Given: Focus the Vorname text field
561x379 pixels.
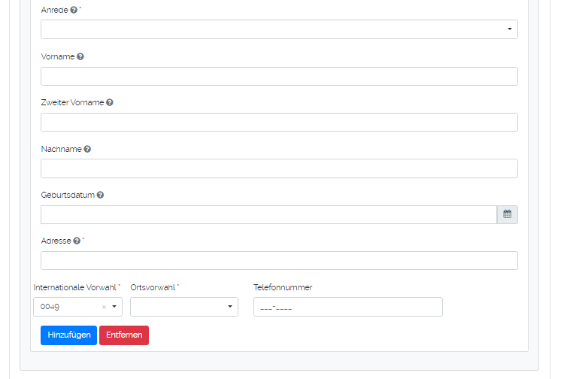Looking at the screenshot, I should [279, 76].
